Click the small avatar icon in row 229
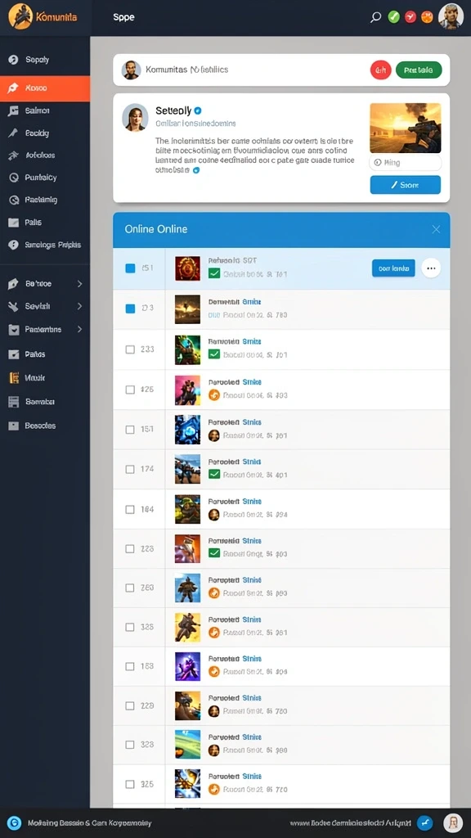The image size is (471, 838). [x=213, y=711]
